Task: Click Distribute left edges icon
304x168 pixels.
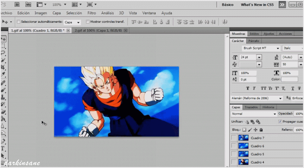Action: [200, 22]
